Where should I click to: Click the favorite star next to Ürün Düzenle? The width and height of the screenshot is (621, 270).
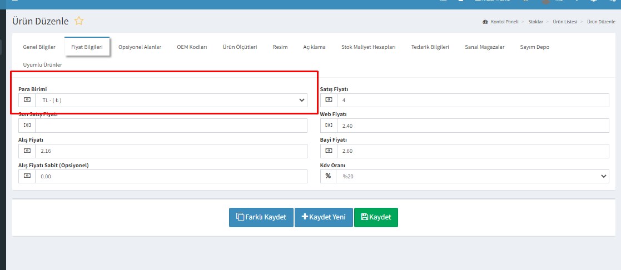[x=79, y=21]
